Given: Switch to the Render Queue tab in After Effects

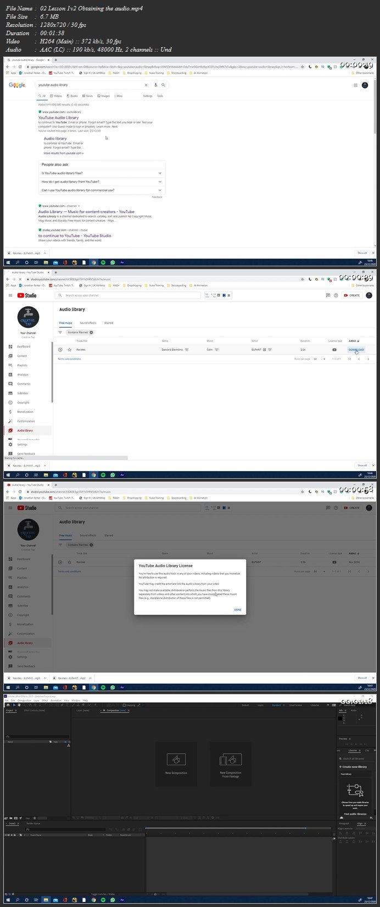Looking at the screenshot, I should coord(33,823).
